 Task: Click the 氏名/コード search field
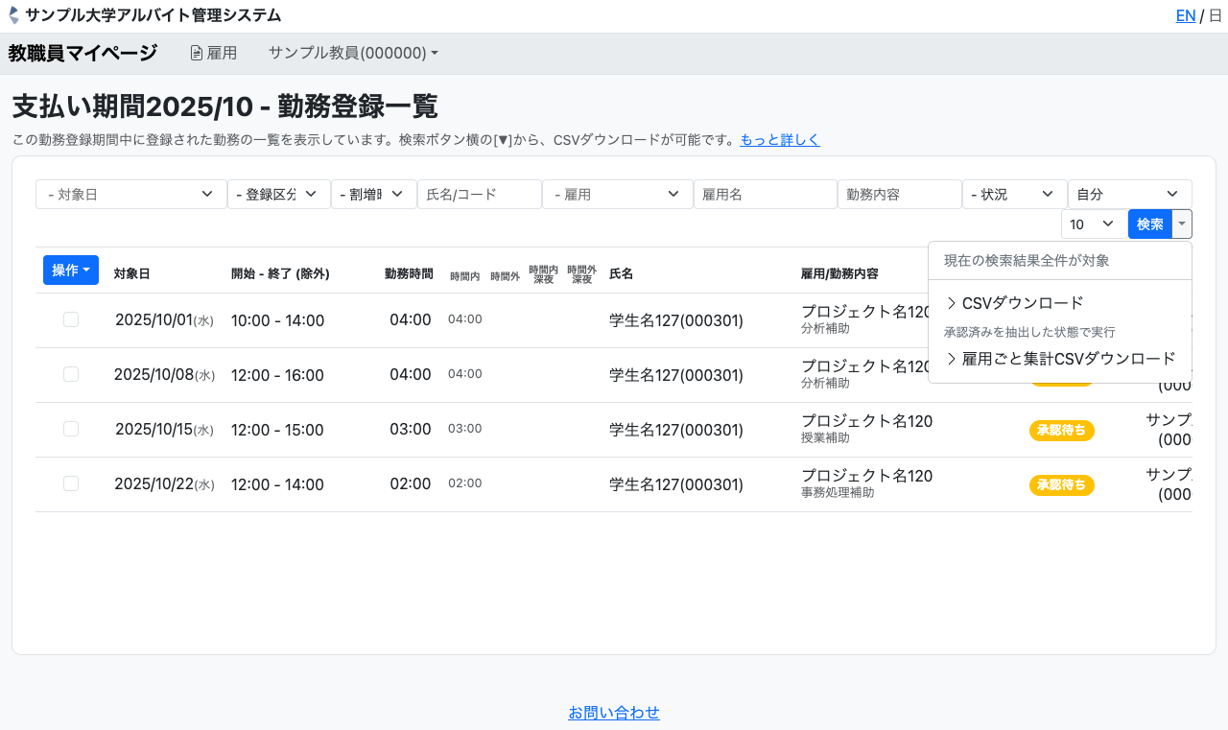(479, 194)
